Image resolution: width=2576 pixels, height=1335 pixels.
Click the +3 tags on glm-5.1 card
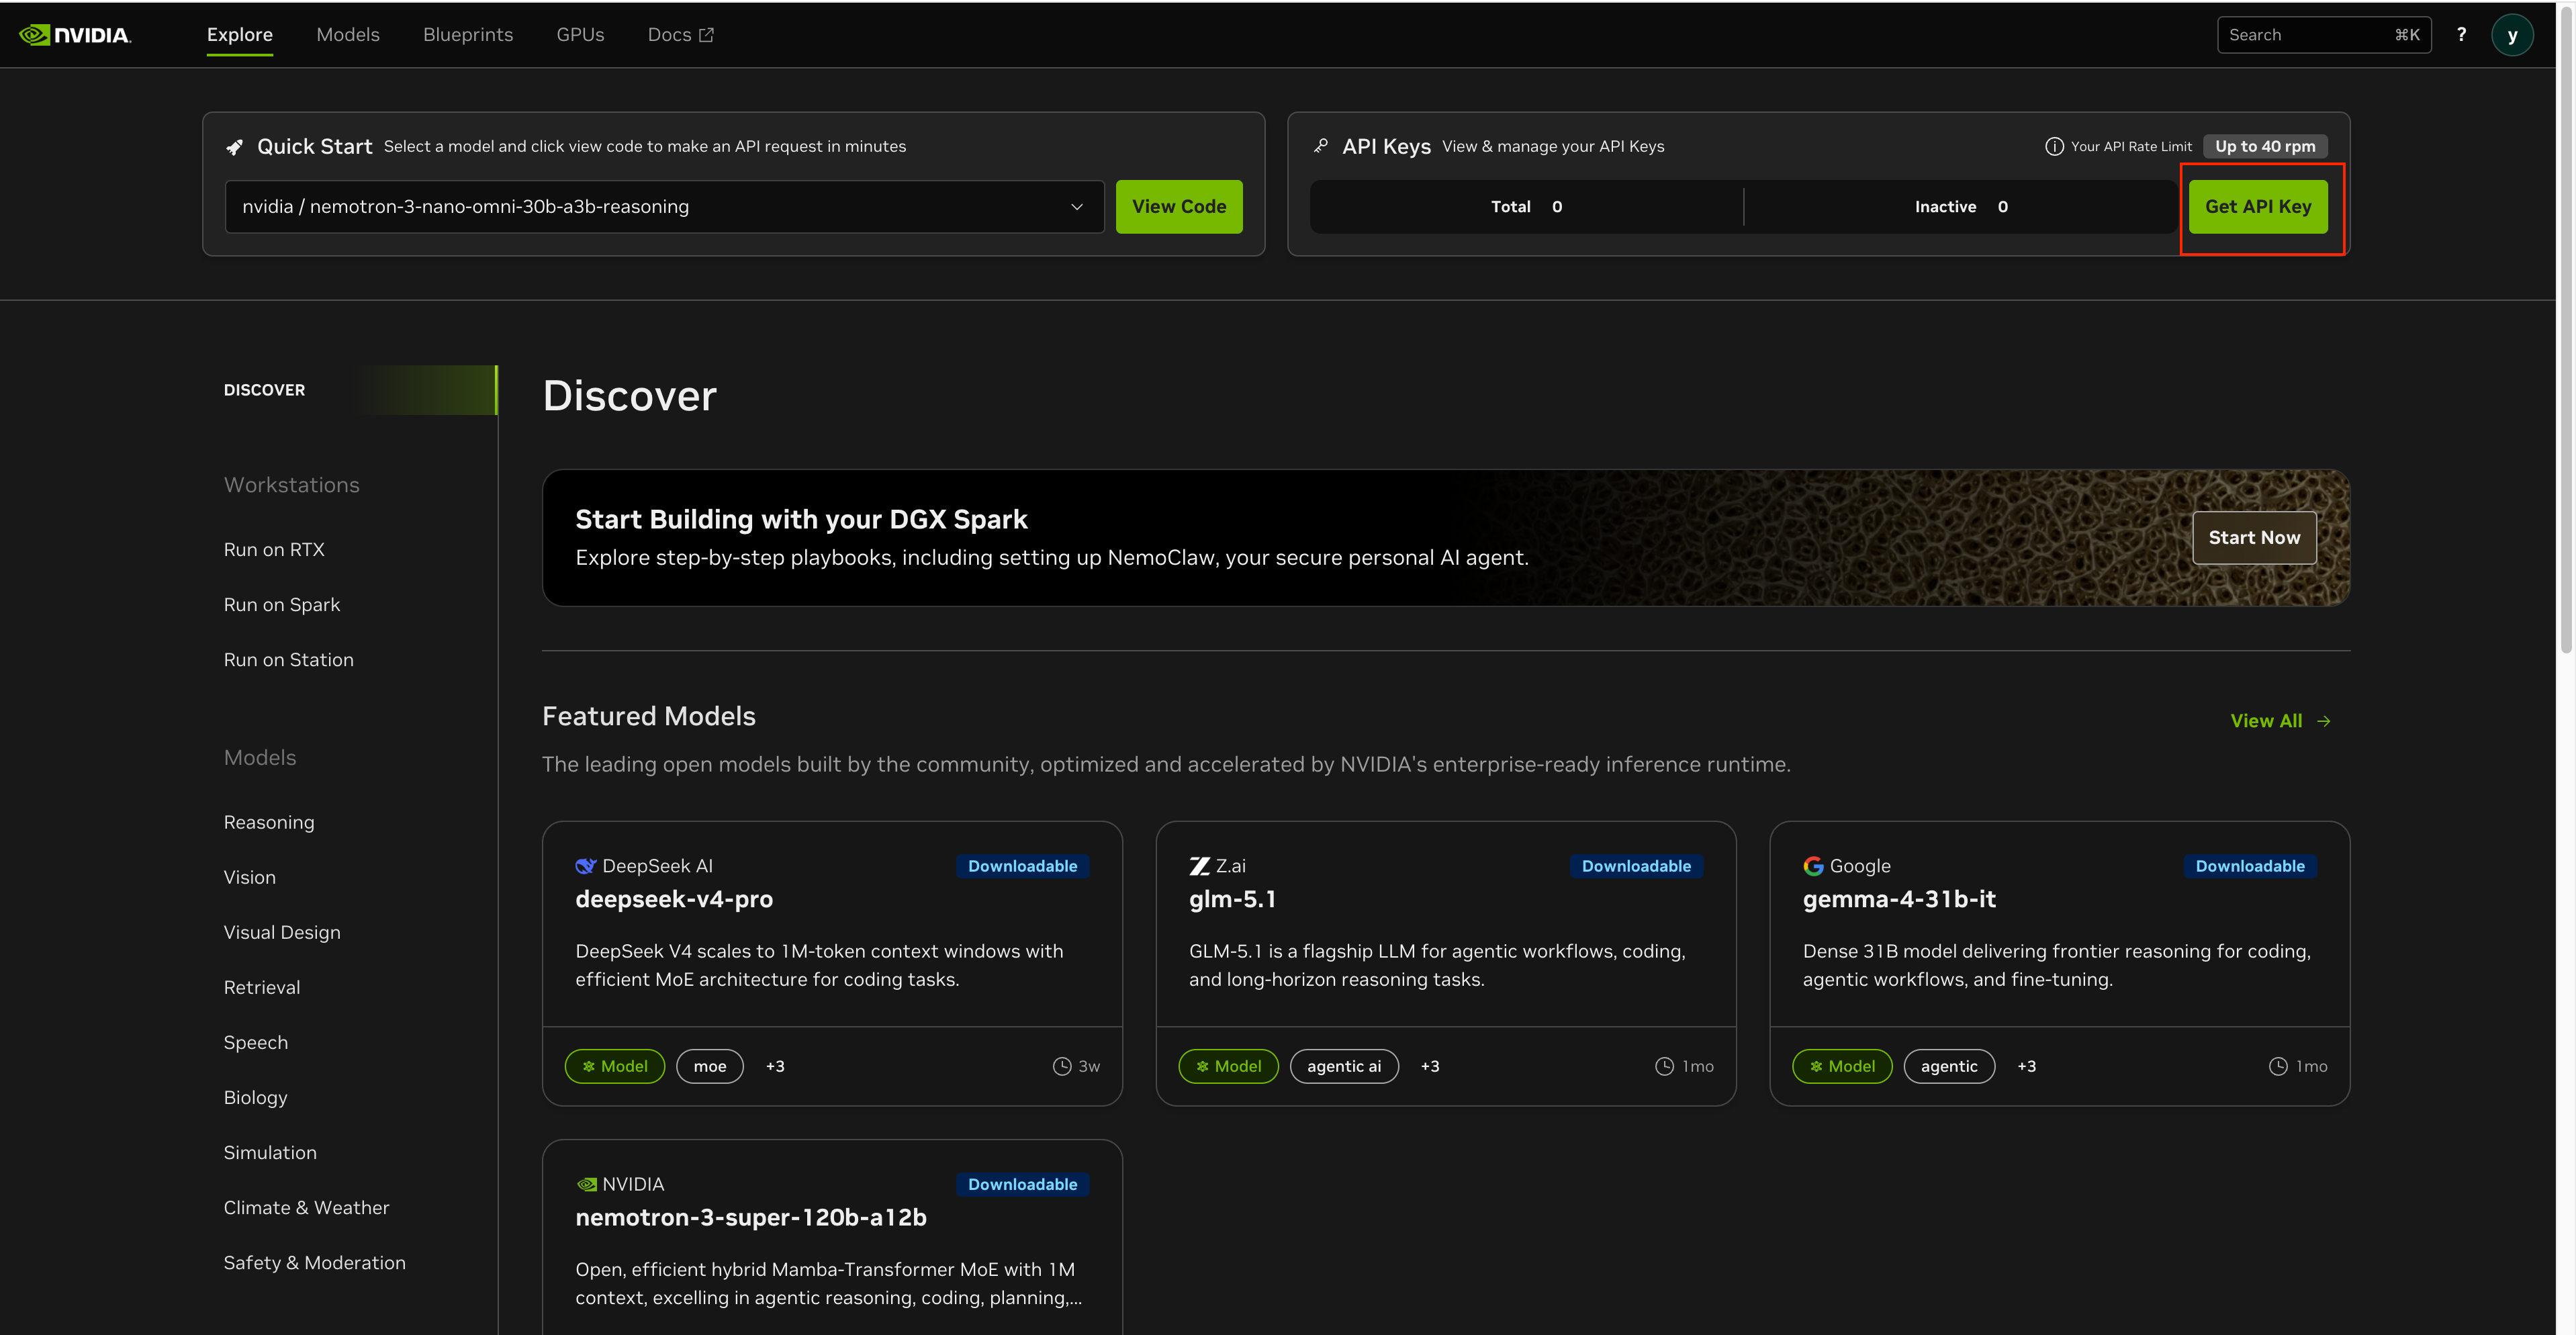tap(1430, 1067)
